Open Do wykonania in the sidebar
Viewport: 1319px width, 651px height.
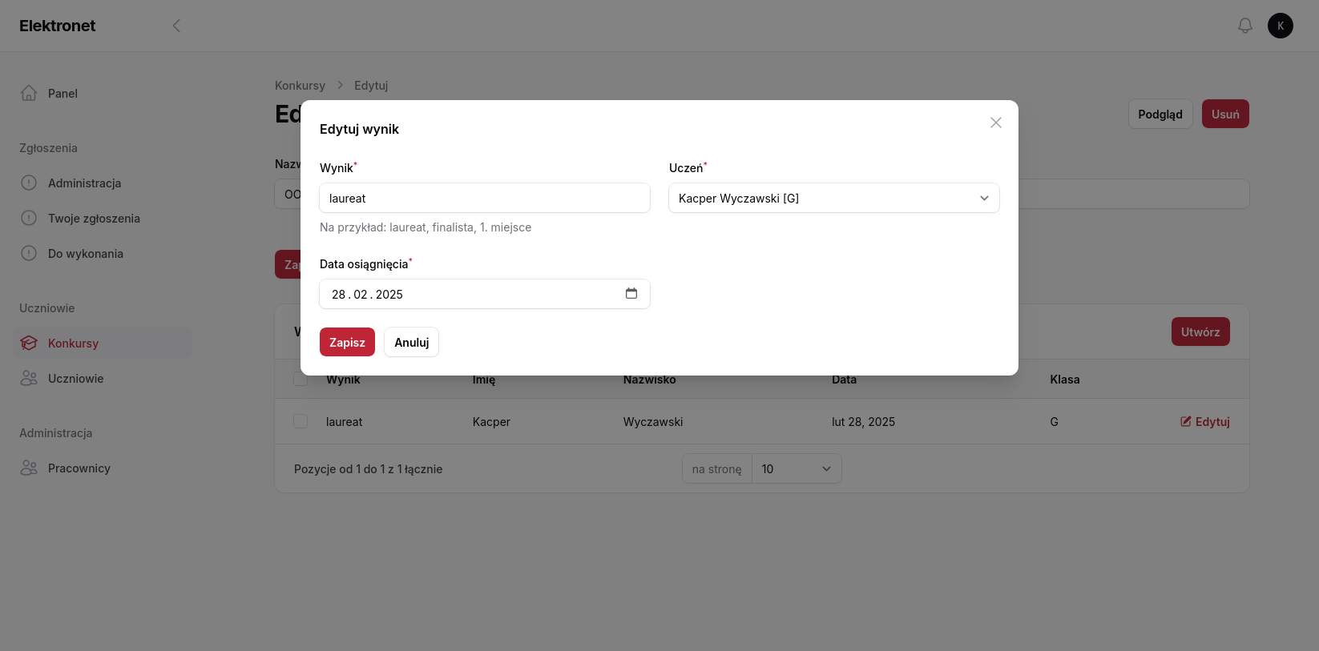pos(86,253)
